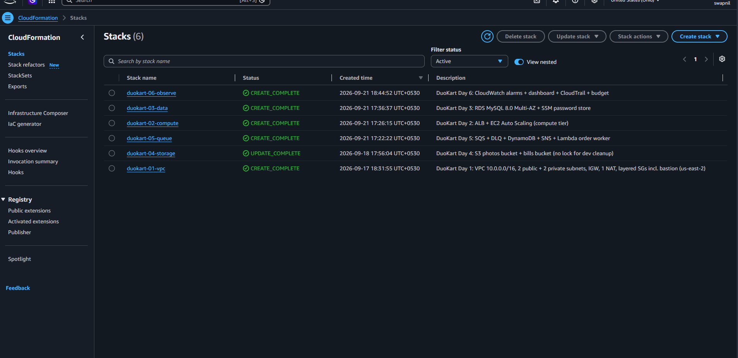Click the Delete stack button
Image resolution: width=738 pixels, height=358 pixels.
pyautogui.click(x=521, y=36)
